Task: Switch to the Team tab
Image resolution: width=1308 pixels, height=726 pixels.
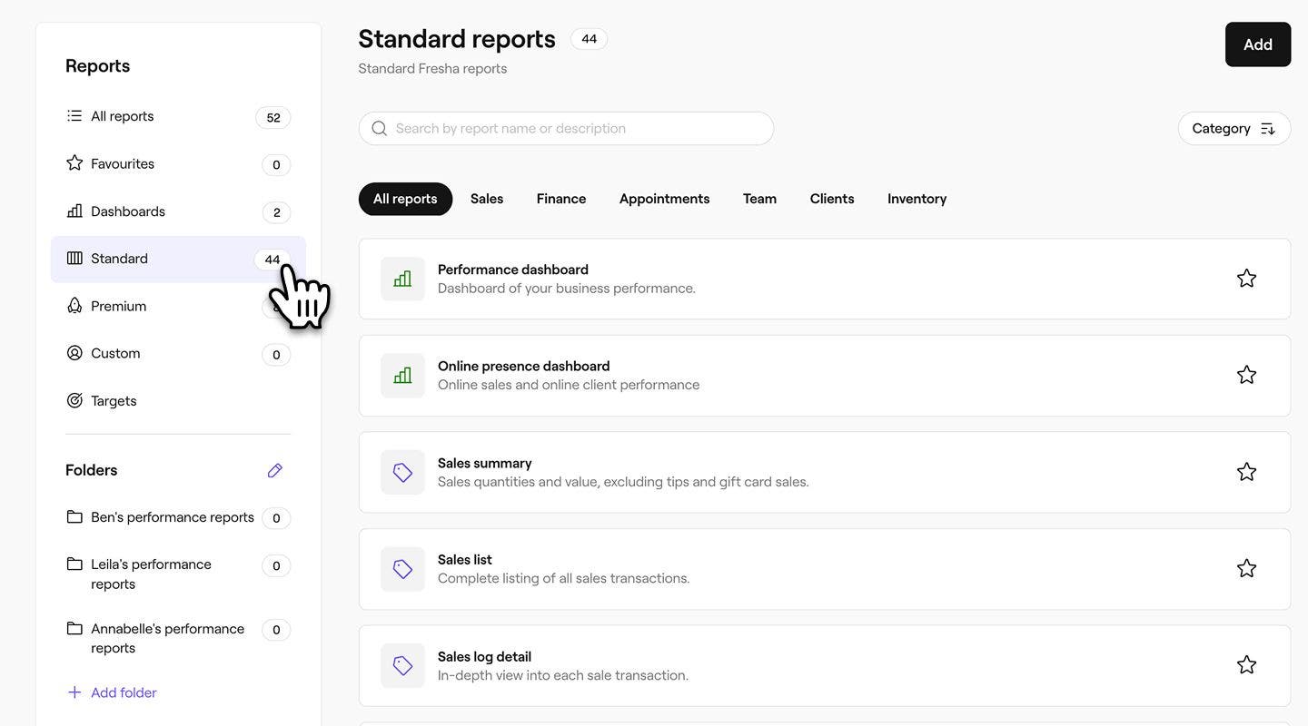Action: coord(759,199)
